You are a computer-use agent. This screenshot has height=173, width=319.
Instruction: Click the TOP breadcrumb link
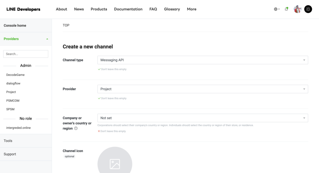66,25
